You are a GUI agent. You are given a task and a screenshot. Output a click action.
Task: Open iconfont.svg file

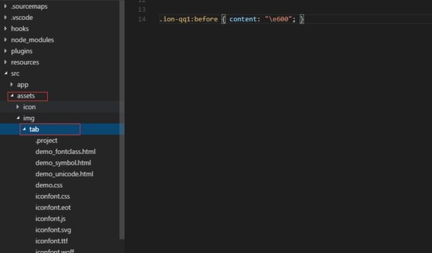tap(53, 230)
